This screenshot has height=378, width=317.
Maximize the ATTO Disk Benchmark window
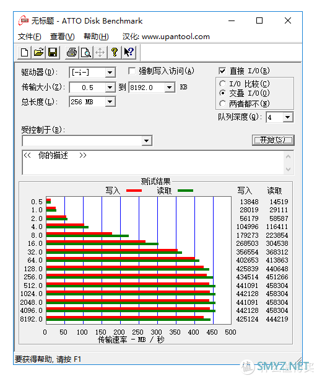coord(259,20)
